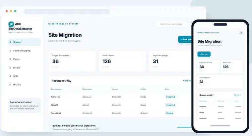Open the Pages discovered card showing 36

coord(72,61)
